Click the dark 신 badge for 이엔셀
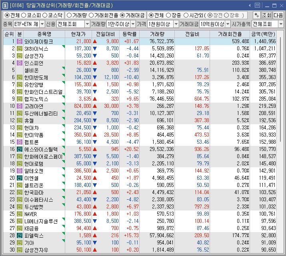The image size is (286, 256). click(19, 178)
